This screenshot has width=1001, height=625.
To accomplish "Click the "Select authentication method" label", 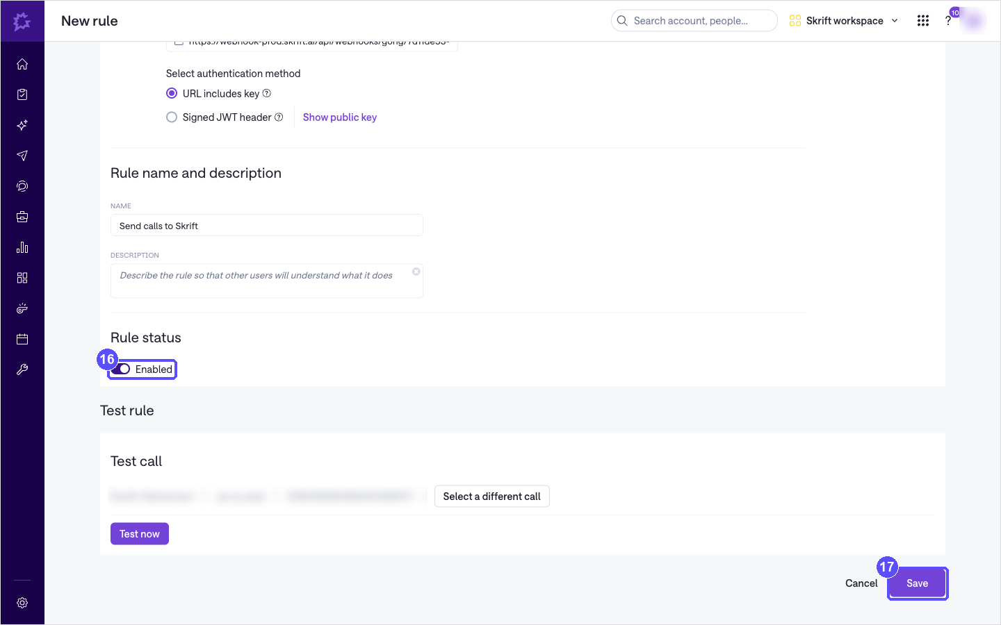I will (234, 74).
